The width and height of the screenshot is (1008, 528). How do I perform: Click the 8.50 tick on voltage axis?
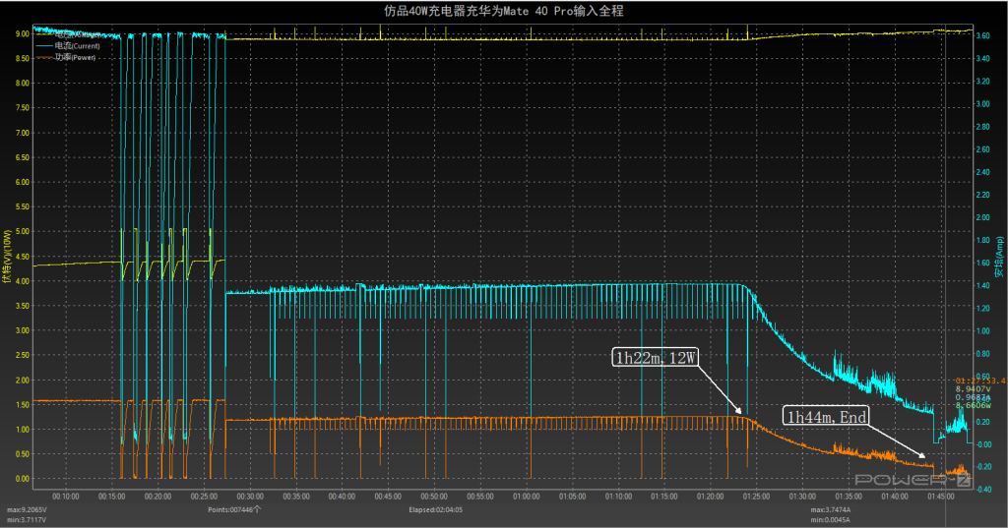[x=23, y=58]
